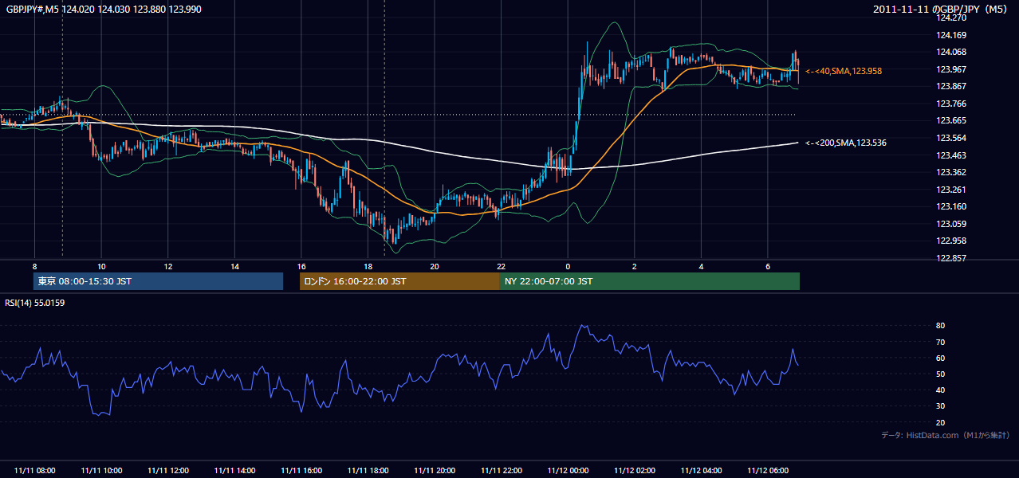
Task: Click the 11/11 14:00 time axis label
Action: (234, 471)
